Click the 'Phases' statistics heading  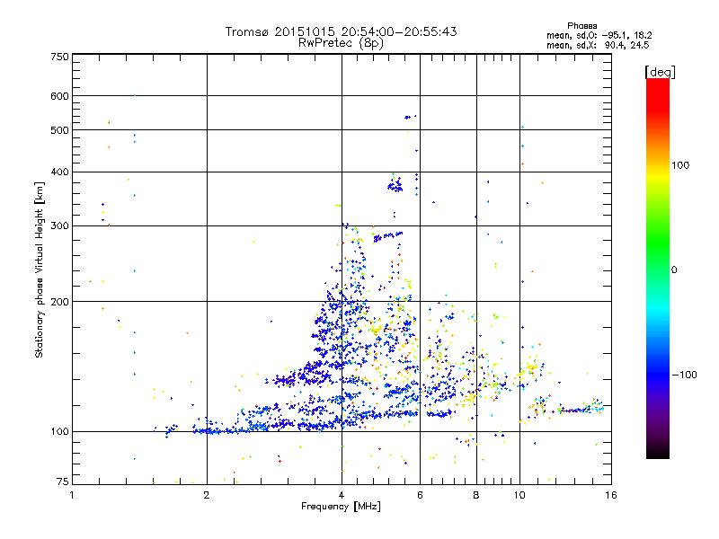581,26
